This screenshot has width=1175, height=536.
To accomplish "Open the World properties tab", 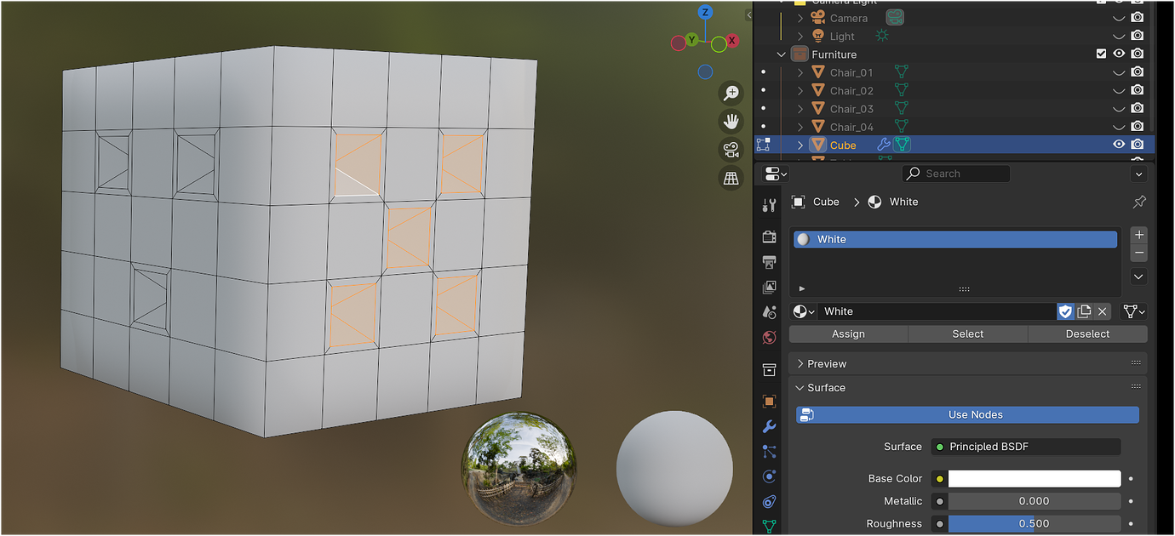I will 770,338.
